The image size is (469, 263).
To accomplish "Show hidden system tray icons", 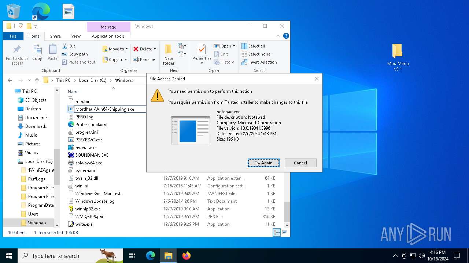I will pyautogui.click(x=395, y=256).
